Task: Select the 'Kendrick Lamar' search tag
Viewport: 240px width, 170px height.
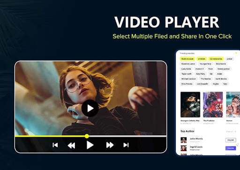Action: (188, 64)
